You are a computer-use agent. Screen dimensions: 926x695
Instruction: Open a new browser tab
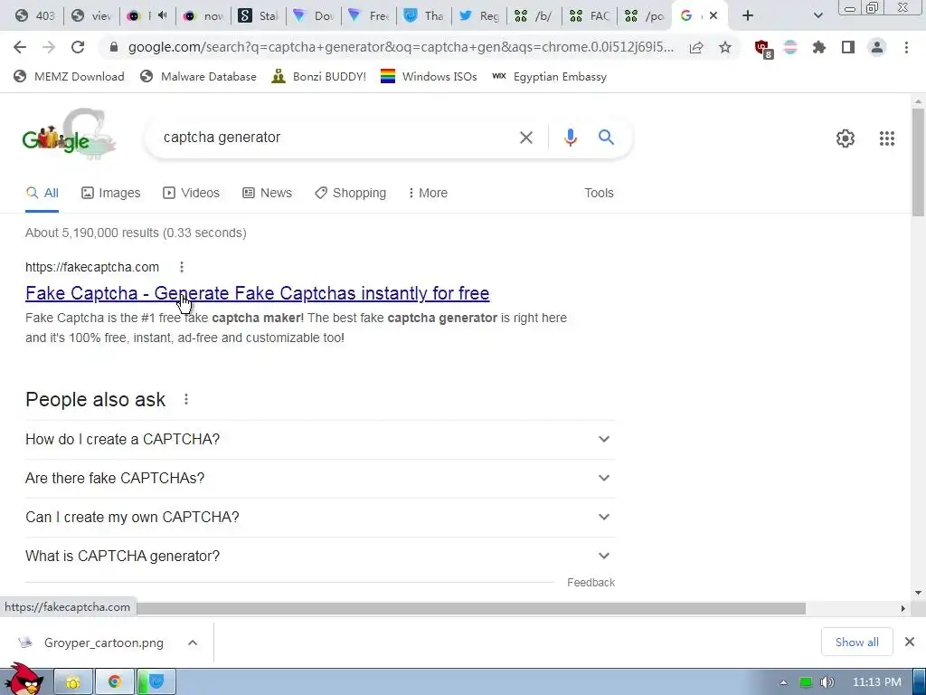[748, 16]
